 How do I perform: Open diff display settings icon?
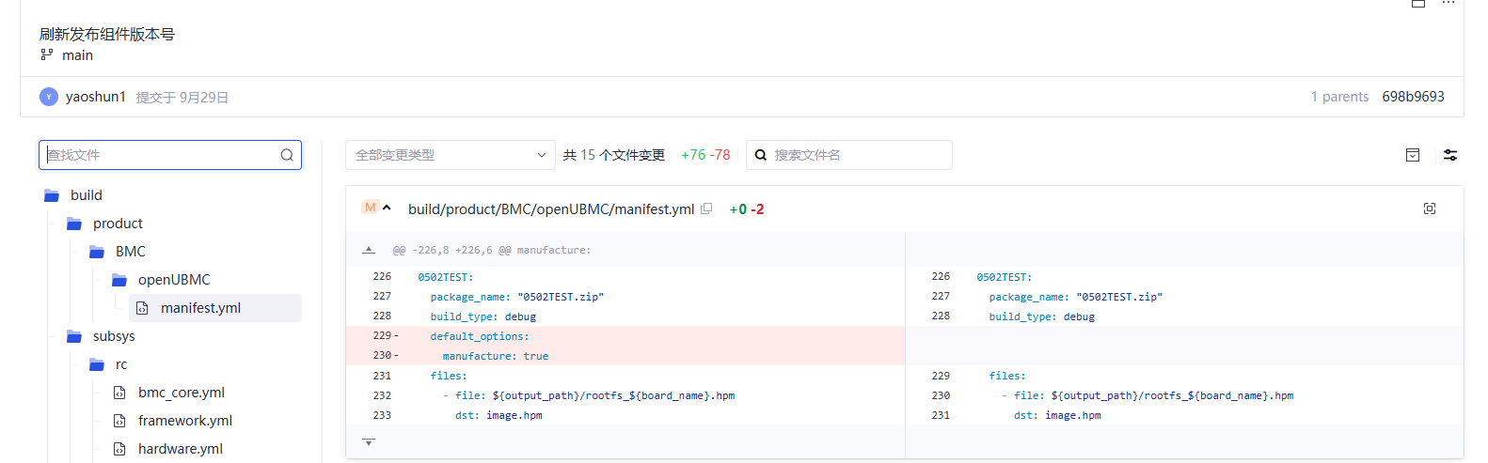(x=1449, y=155)
